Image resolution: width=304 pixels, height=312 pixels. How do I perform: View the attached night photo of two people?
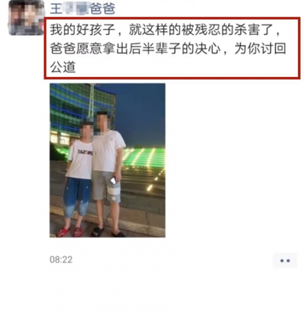(107, 161)
